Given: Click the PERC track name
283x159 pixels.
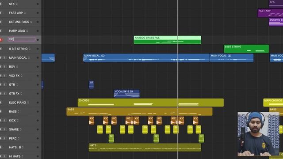Looking at the screenshot, I should [x=13, y=138].
